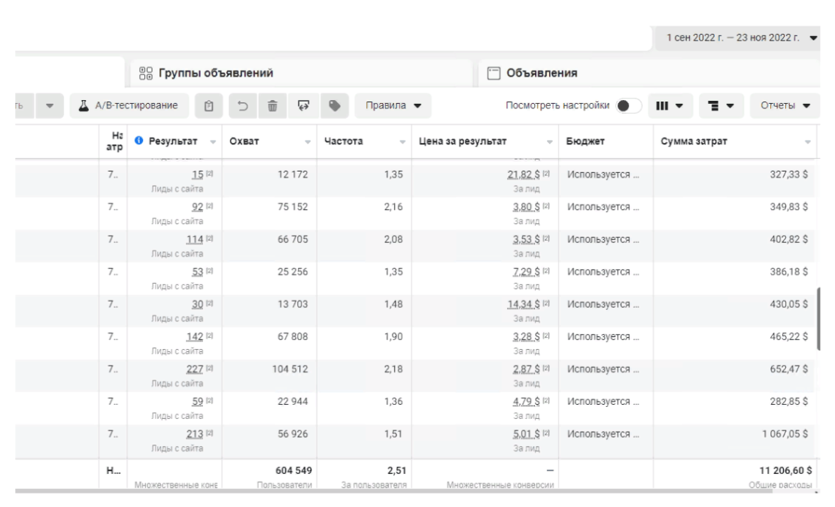
Task: Click the export/share arrows icon
Action: click(304, 105)
